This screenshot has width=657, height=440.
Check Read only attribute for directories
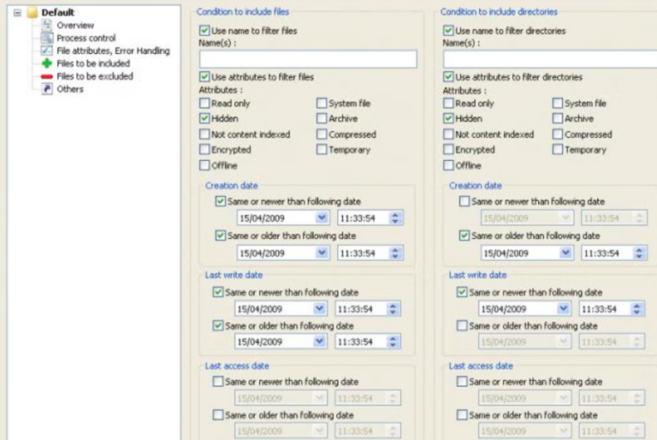pos(448,104)
